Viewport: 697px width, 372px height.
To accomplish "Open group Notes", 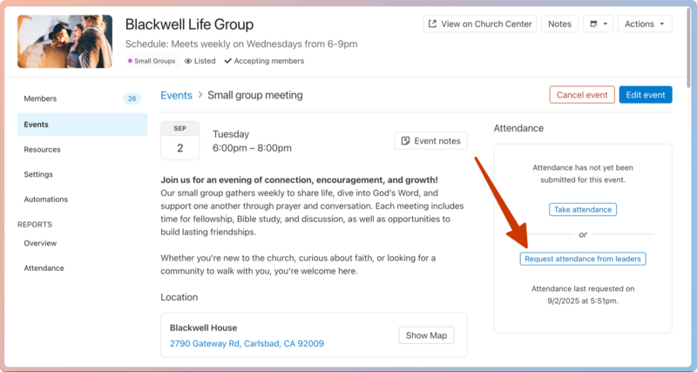I will point(559,24).
